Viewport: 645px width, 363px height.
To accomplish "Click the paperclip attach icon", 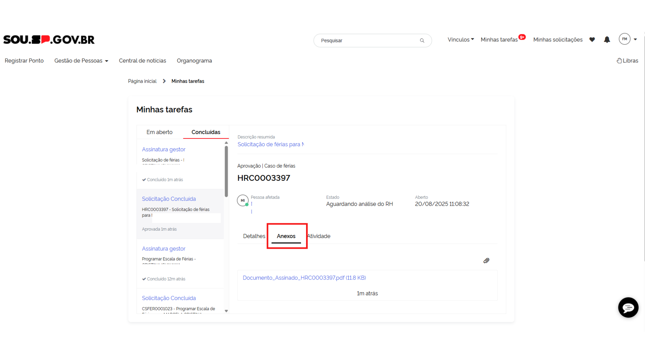I will [486, 260].
